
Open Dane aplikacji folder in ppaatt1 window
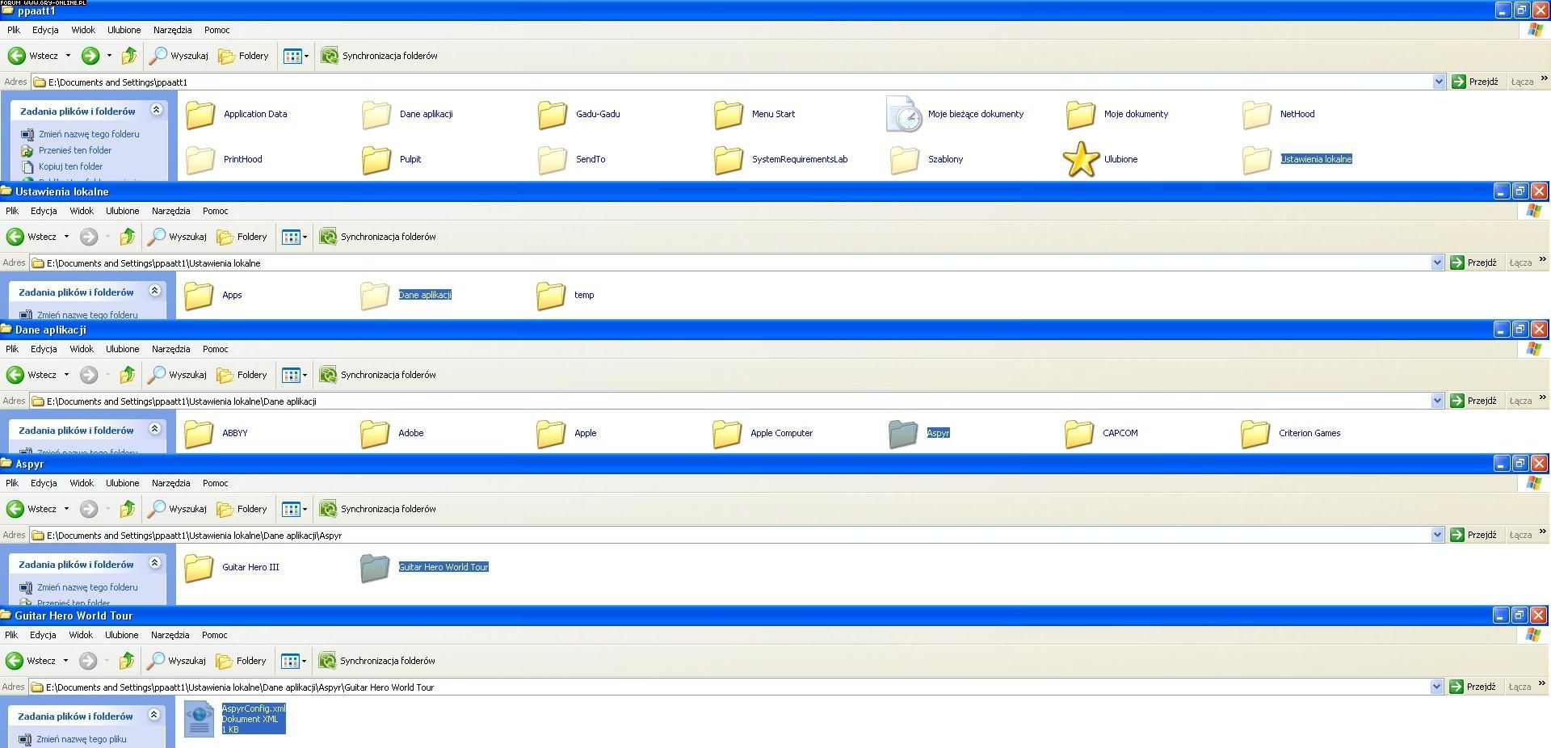[407, 115]
